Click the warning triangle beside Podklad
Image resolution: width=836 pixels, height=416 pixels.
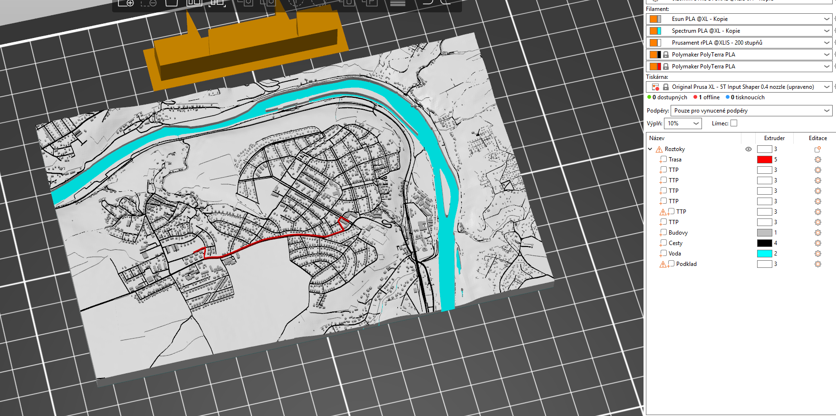(x=663, y=265)
